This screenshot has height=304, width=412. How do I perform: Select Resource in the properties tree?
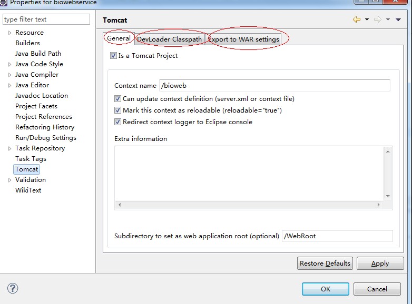(x=30, y=33)
